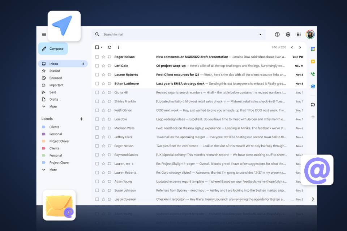
Task: Switch to the Sent folder
Action: point(53,92)
